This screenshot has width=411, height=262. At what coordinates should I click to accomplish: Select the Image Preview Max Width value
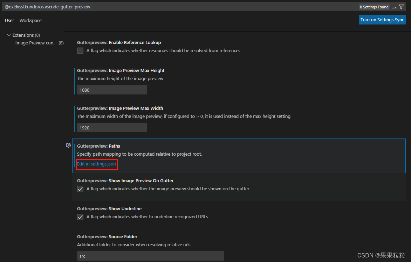(112, 127)
